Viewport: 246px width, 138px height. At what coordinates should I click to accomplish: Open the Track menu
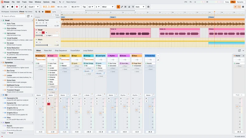point(24,2)
